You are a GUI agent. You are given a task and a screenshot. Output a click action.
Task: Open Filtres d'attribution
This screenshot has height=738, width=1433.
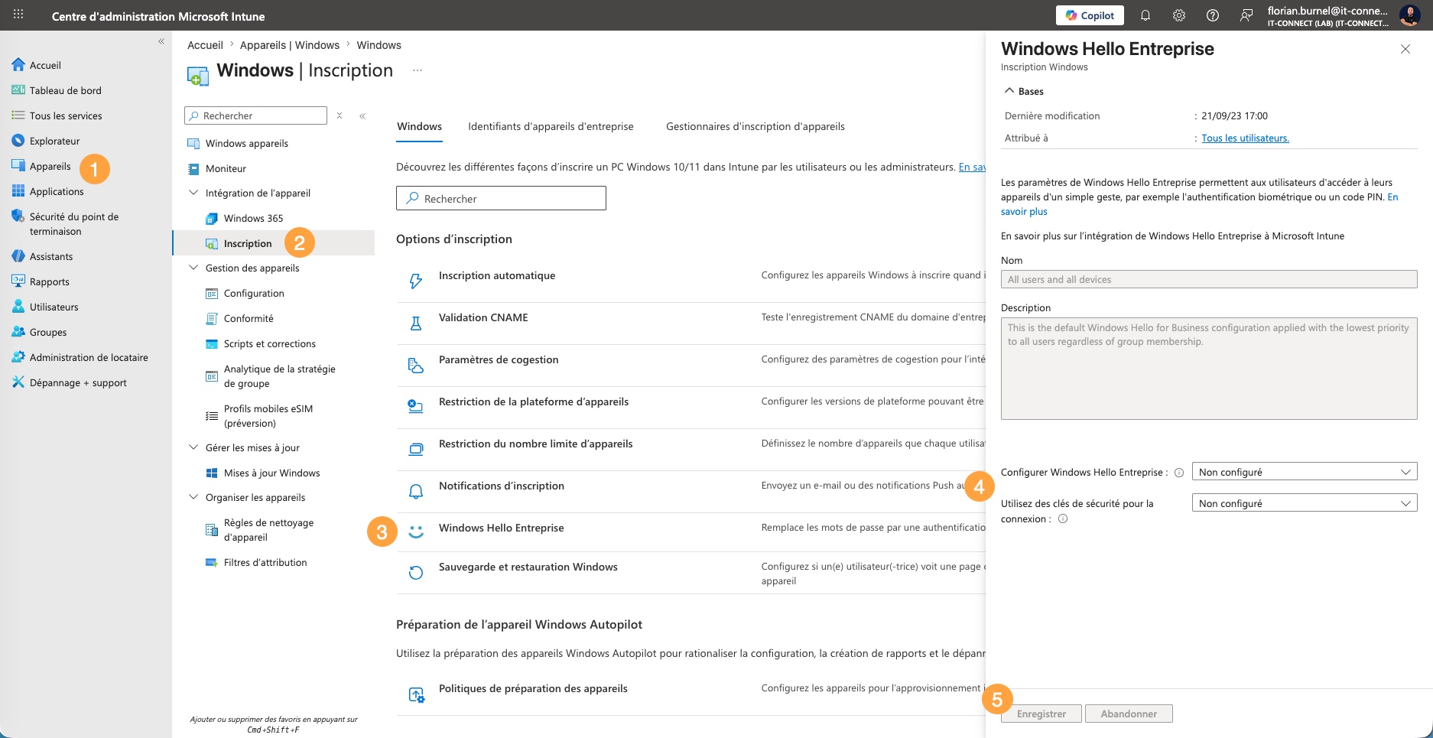(265, 562)
